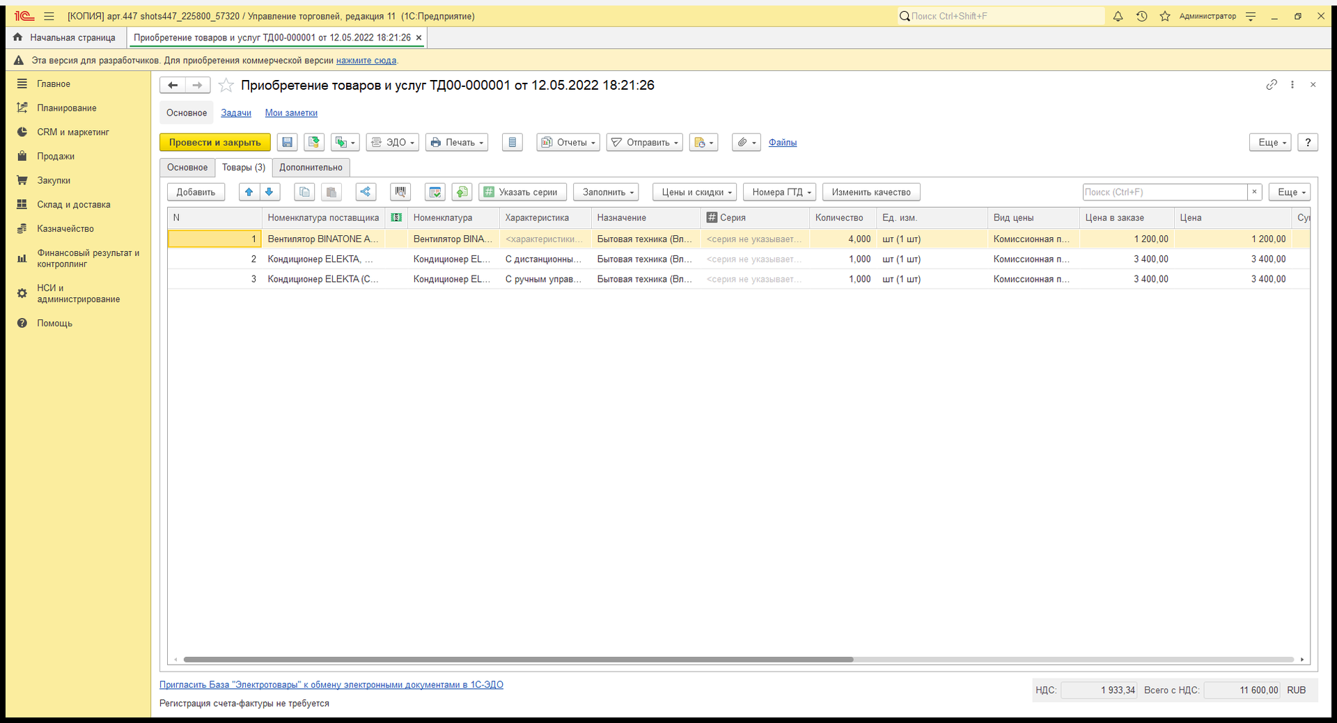Paste rows using the clipboard icon
The image size is (1337, 723).
[331, 192]
